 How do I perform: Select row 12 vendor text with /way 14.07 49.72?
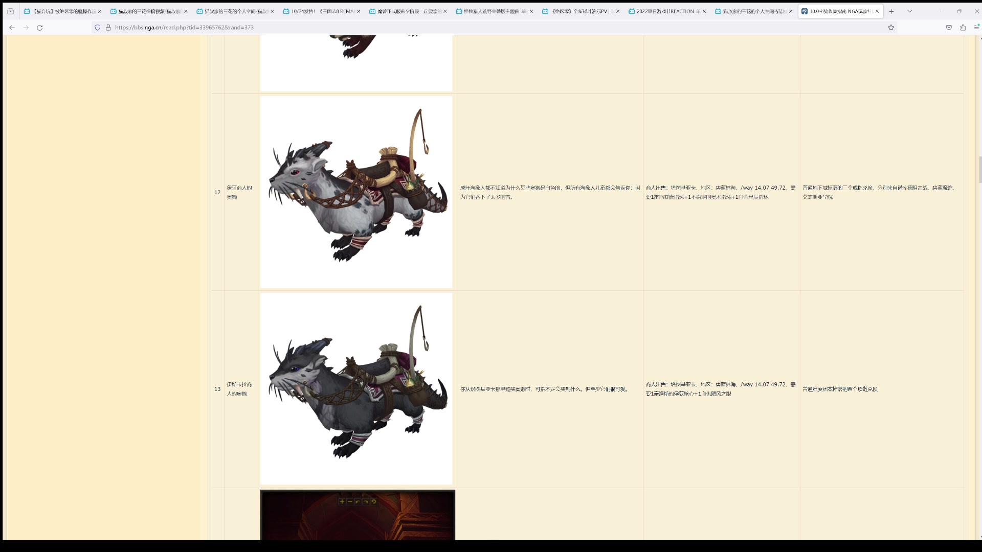point(721,192)
